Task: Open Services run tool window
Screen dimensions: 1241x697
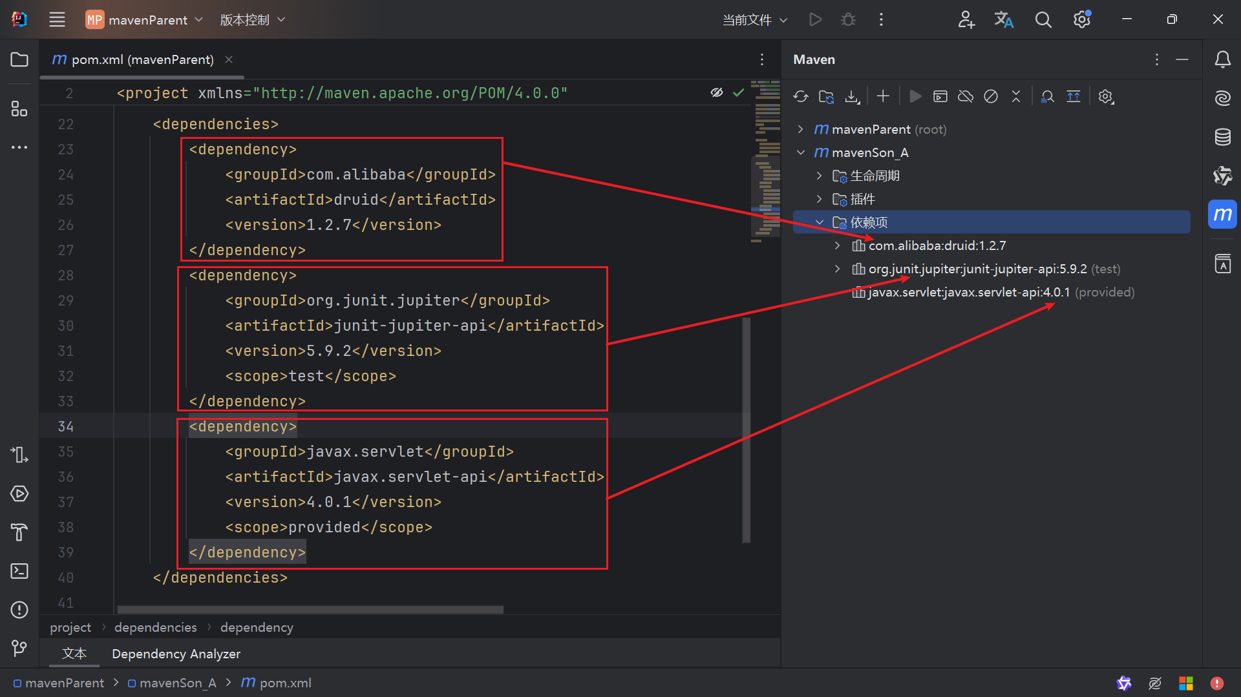Action: point(19,494)
